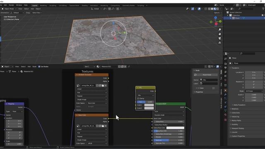Toggle node editor overlay button
265x149 pixels.
pyautogui.click(x=218, y=67)
